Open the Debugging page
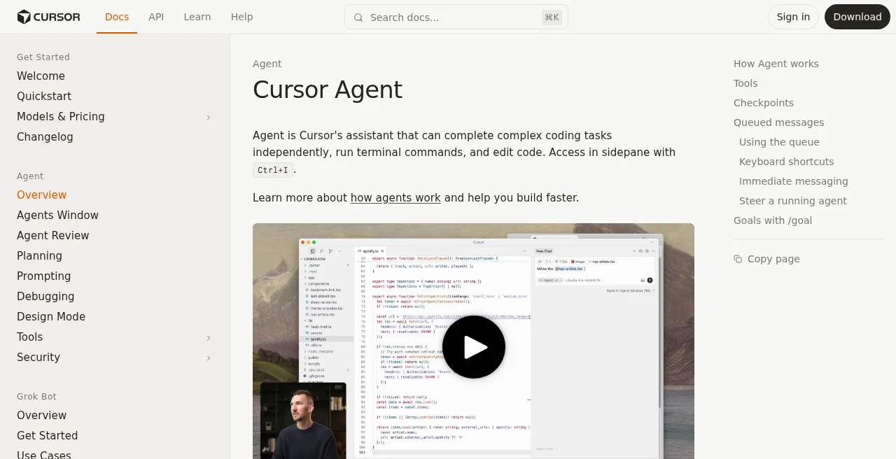This screenshot has width=896, height=459. [45, 297]
